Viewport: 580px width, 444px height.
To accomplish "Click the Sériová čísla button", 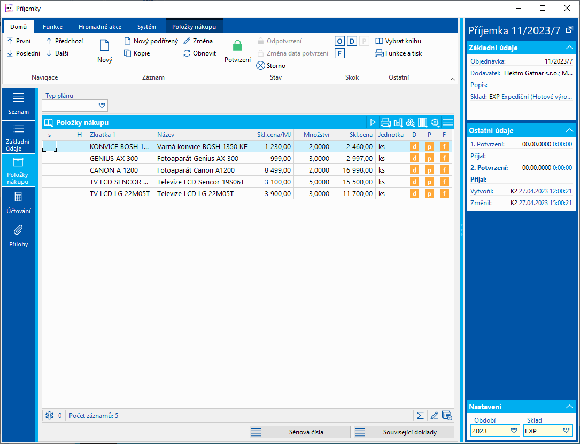I will click(300, 432).
